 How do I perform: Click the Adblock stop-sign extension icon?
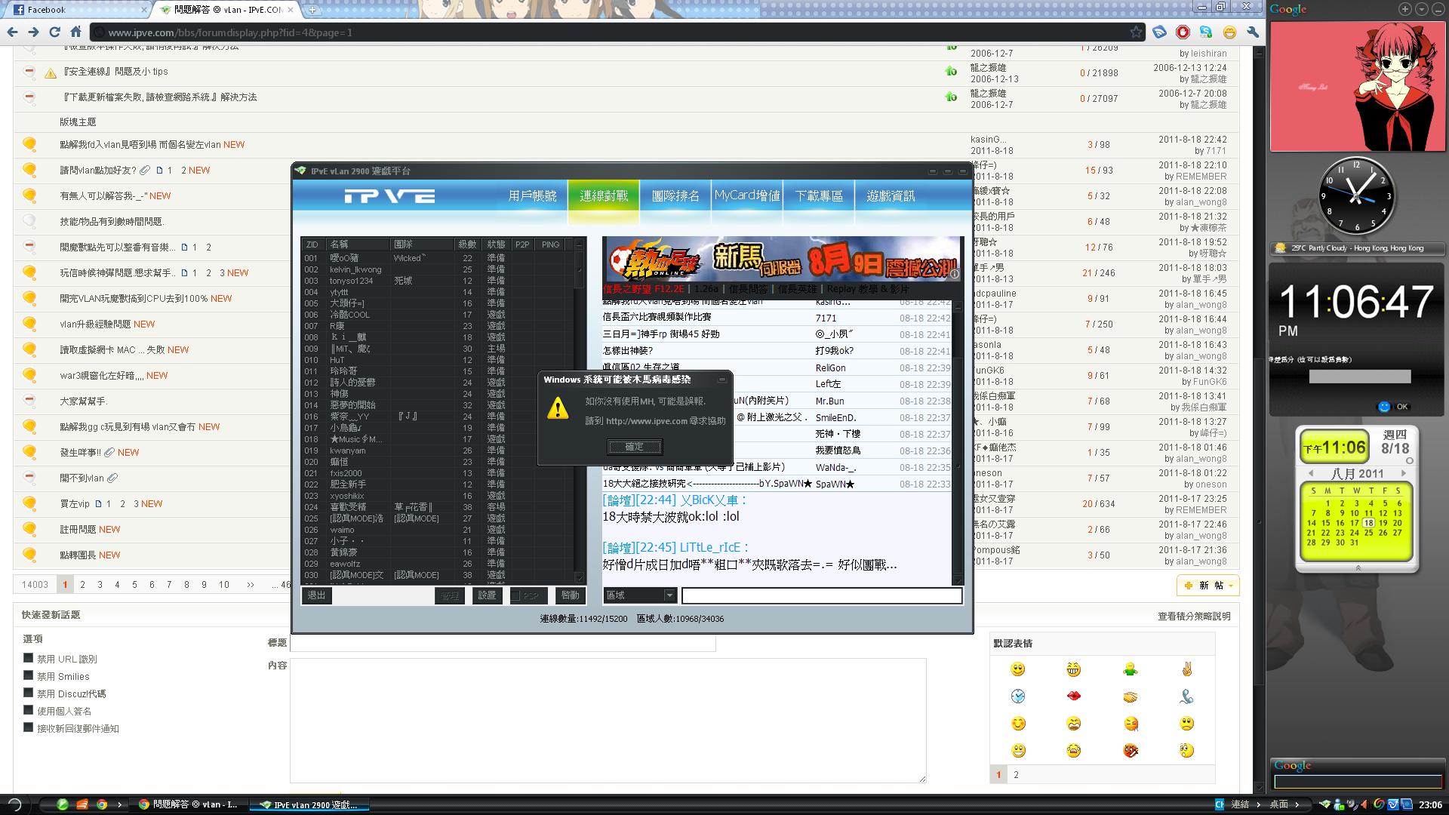[1183, 32]
